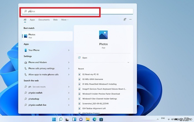Click the ENG language indicator
The height and width of the screenshot is (122, 194).
pos(163,118)
